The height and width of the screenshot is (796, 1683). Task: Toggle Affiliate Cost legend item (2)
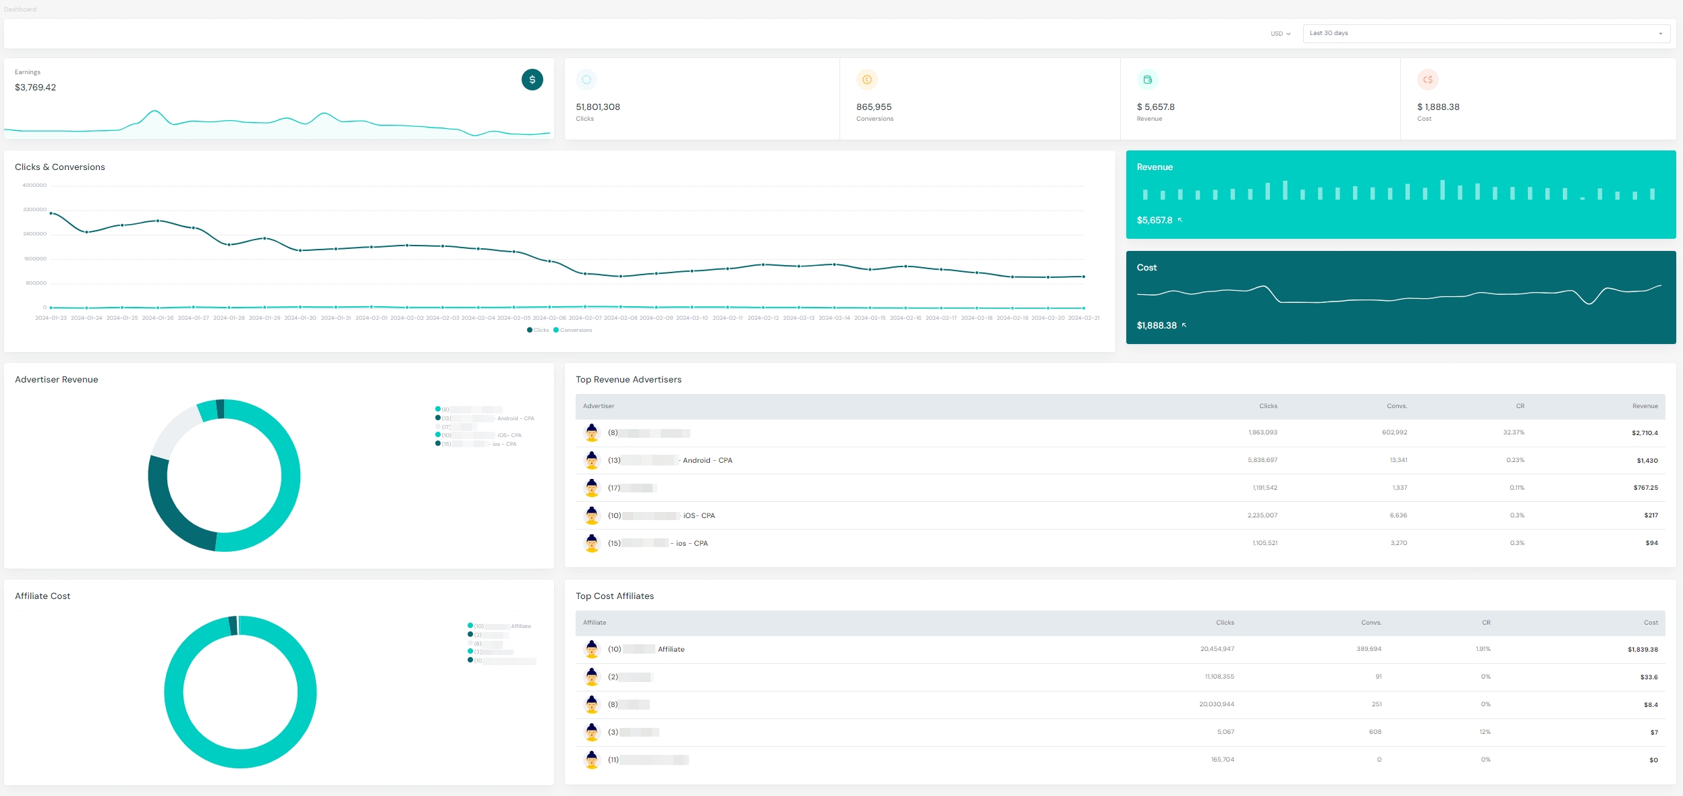(x=488, y=635)
